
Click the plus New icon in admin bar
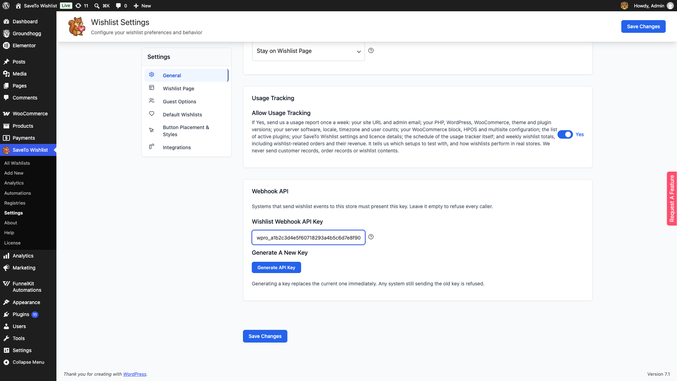[136, 6]
